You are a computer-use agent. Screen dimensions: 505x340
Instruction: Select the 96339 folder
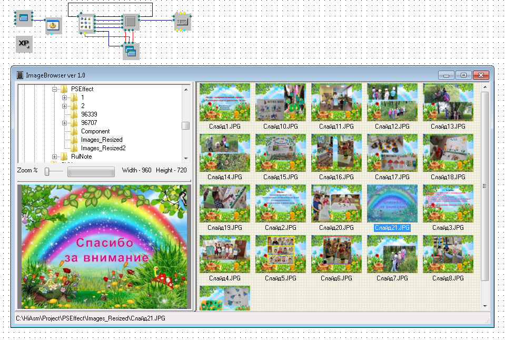[x=89, y=114]
